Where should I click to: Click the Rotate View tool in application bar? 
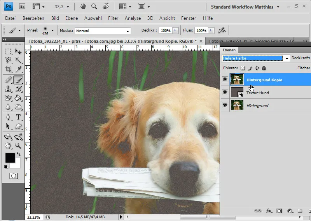pyautogui.click(x=106, y=7)
